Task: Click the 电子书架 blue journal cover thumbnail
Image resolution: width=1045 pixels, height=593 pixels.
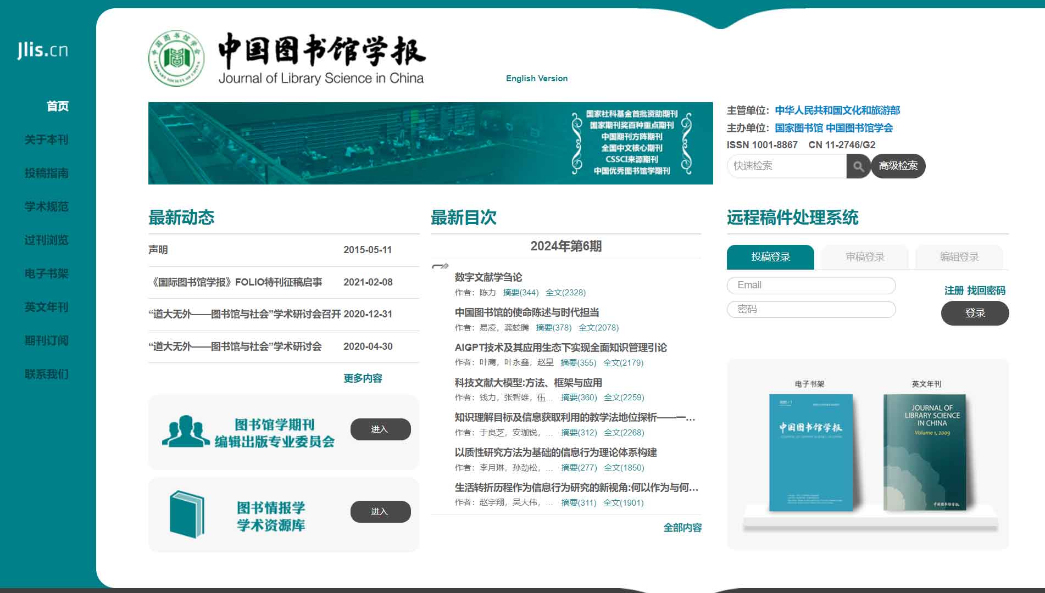Action: pyautogui.click(x=811, y=452)
